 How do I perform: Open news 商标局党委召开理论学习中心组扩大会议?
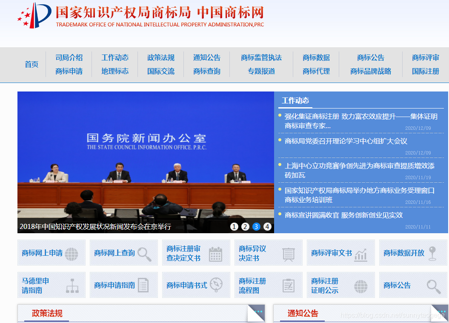[x=346, y=141]
